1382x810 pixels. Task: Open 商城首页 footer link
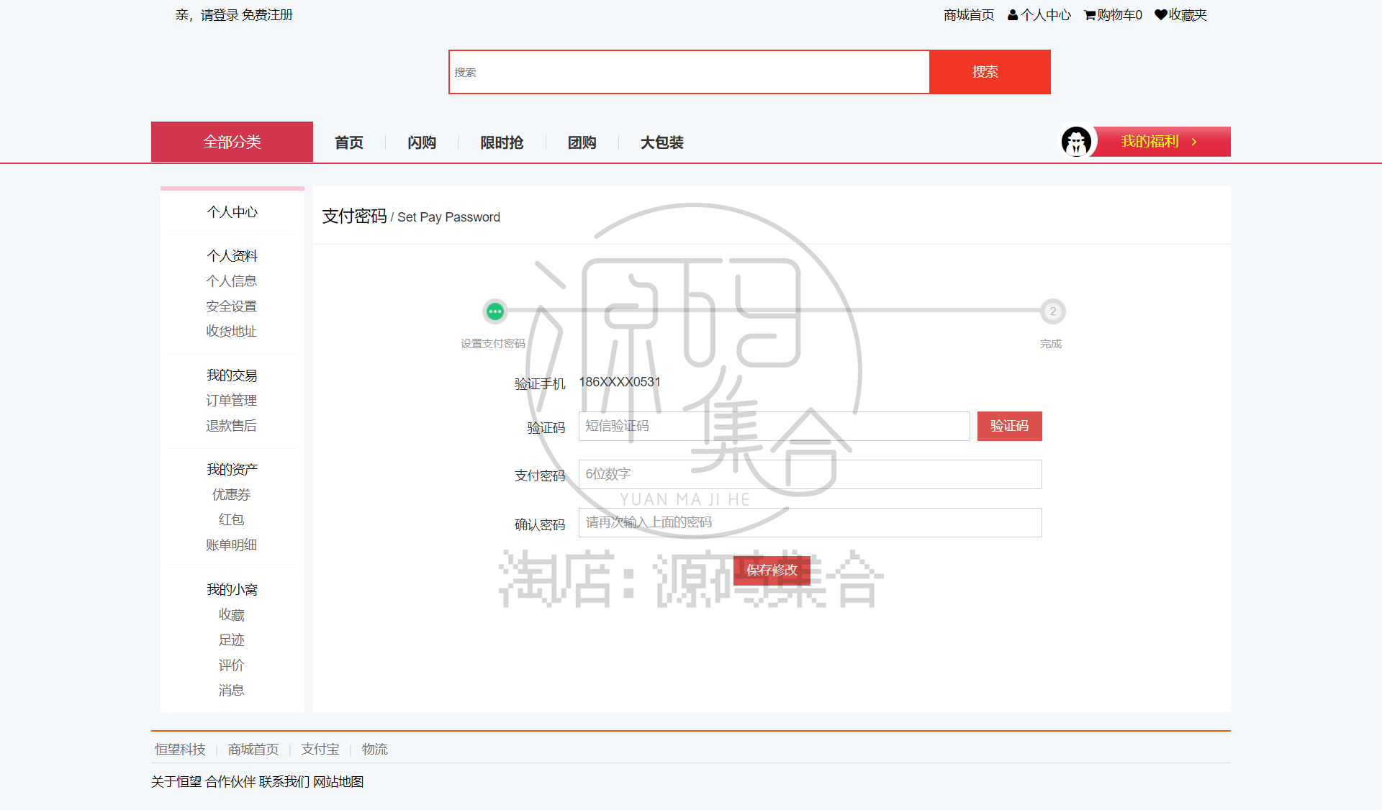pos(253,750)
